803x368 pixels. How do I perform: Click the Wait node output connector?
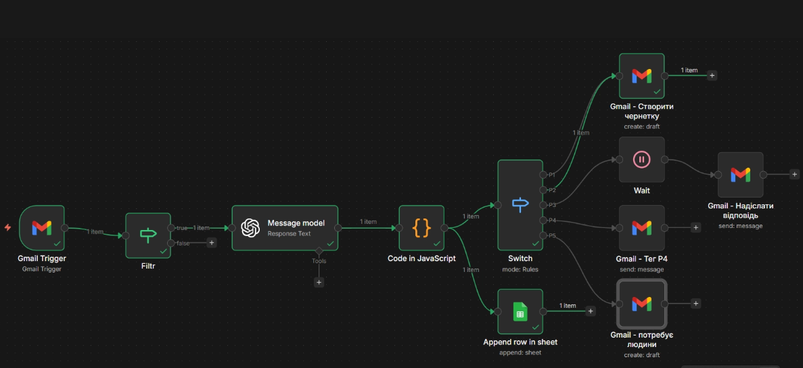point(664,159)
